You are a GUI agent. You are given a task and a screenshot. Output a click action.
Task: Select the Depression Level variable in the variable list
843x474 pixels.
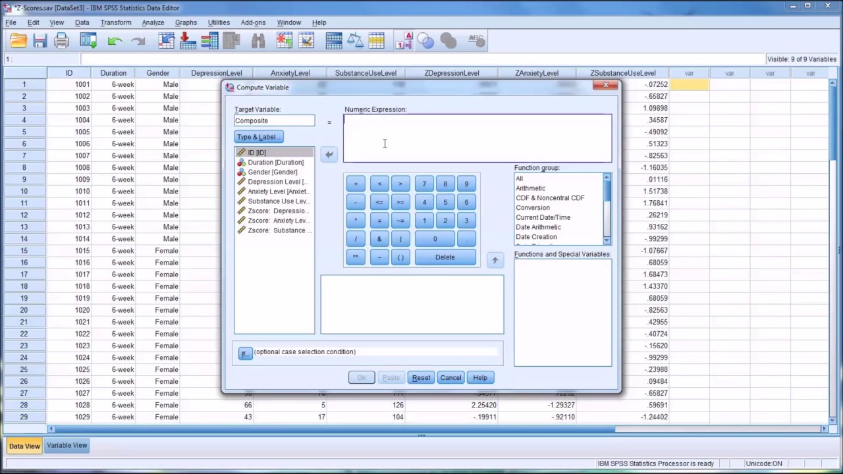click(275, 182)
